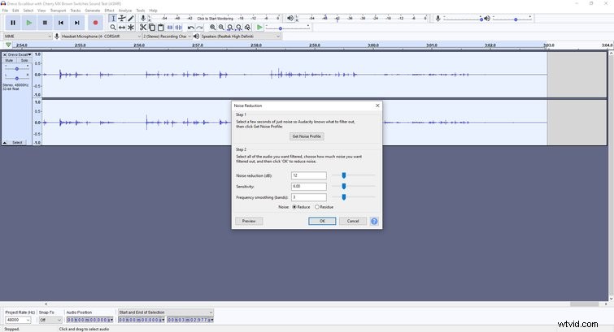Open the Generate menu

point(93,11)
